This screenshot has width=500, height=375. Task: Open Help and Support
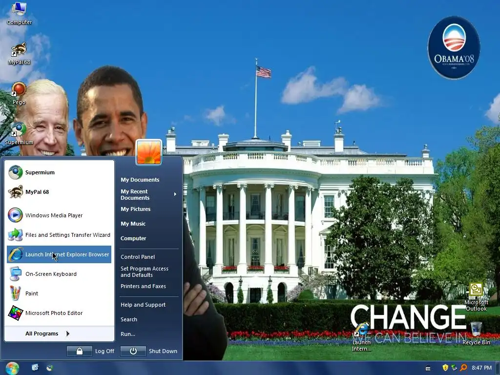tap(148, 305)
